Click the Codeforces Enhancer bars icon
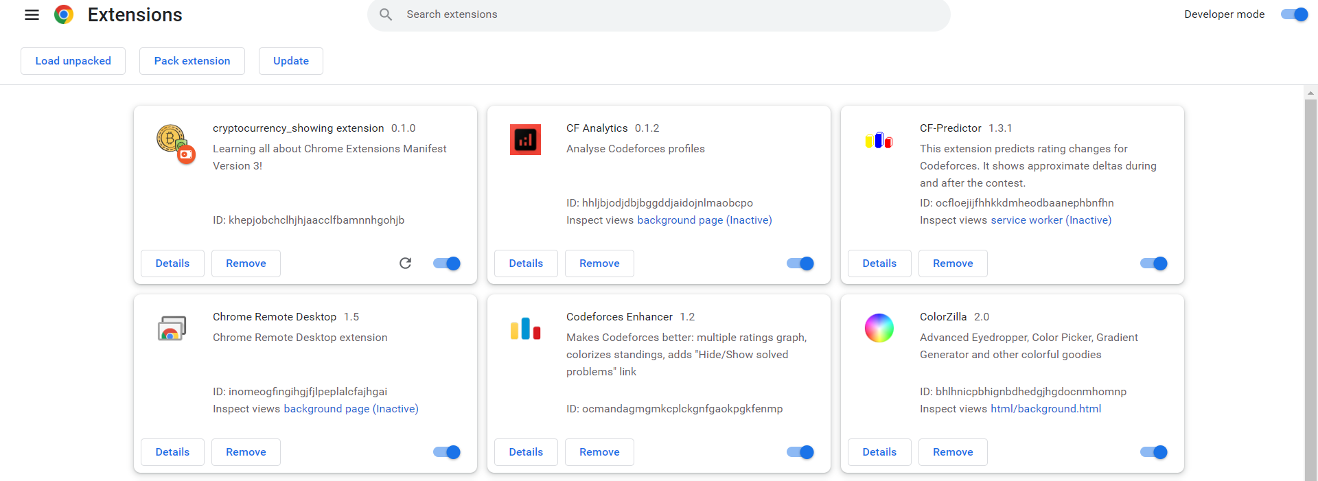1318x481 pixels. pyautogui.click(x=525, y=329)
